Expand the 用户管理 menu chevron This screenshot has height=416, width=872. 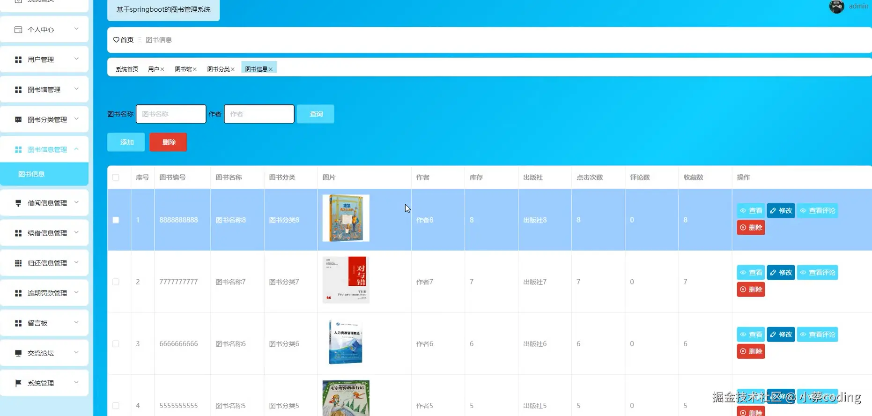coord(76,59)
